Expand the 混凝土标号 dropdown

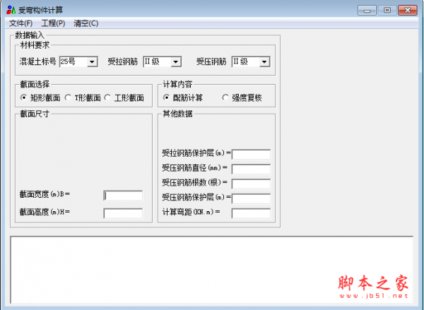[92, 62]
